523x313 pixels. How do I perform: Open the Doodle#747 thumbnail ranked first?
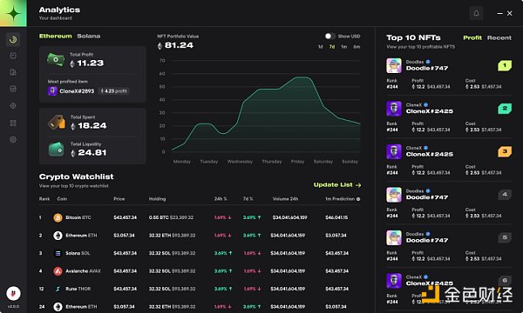coord(394,65)
